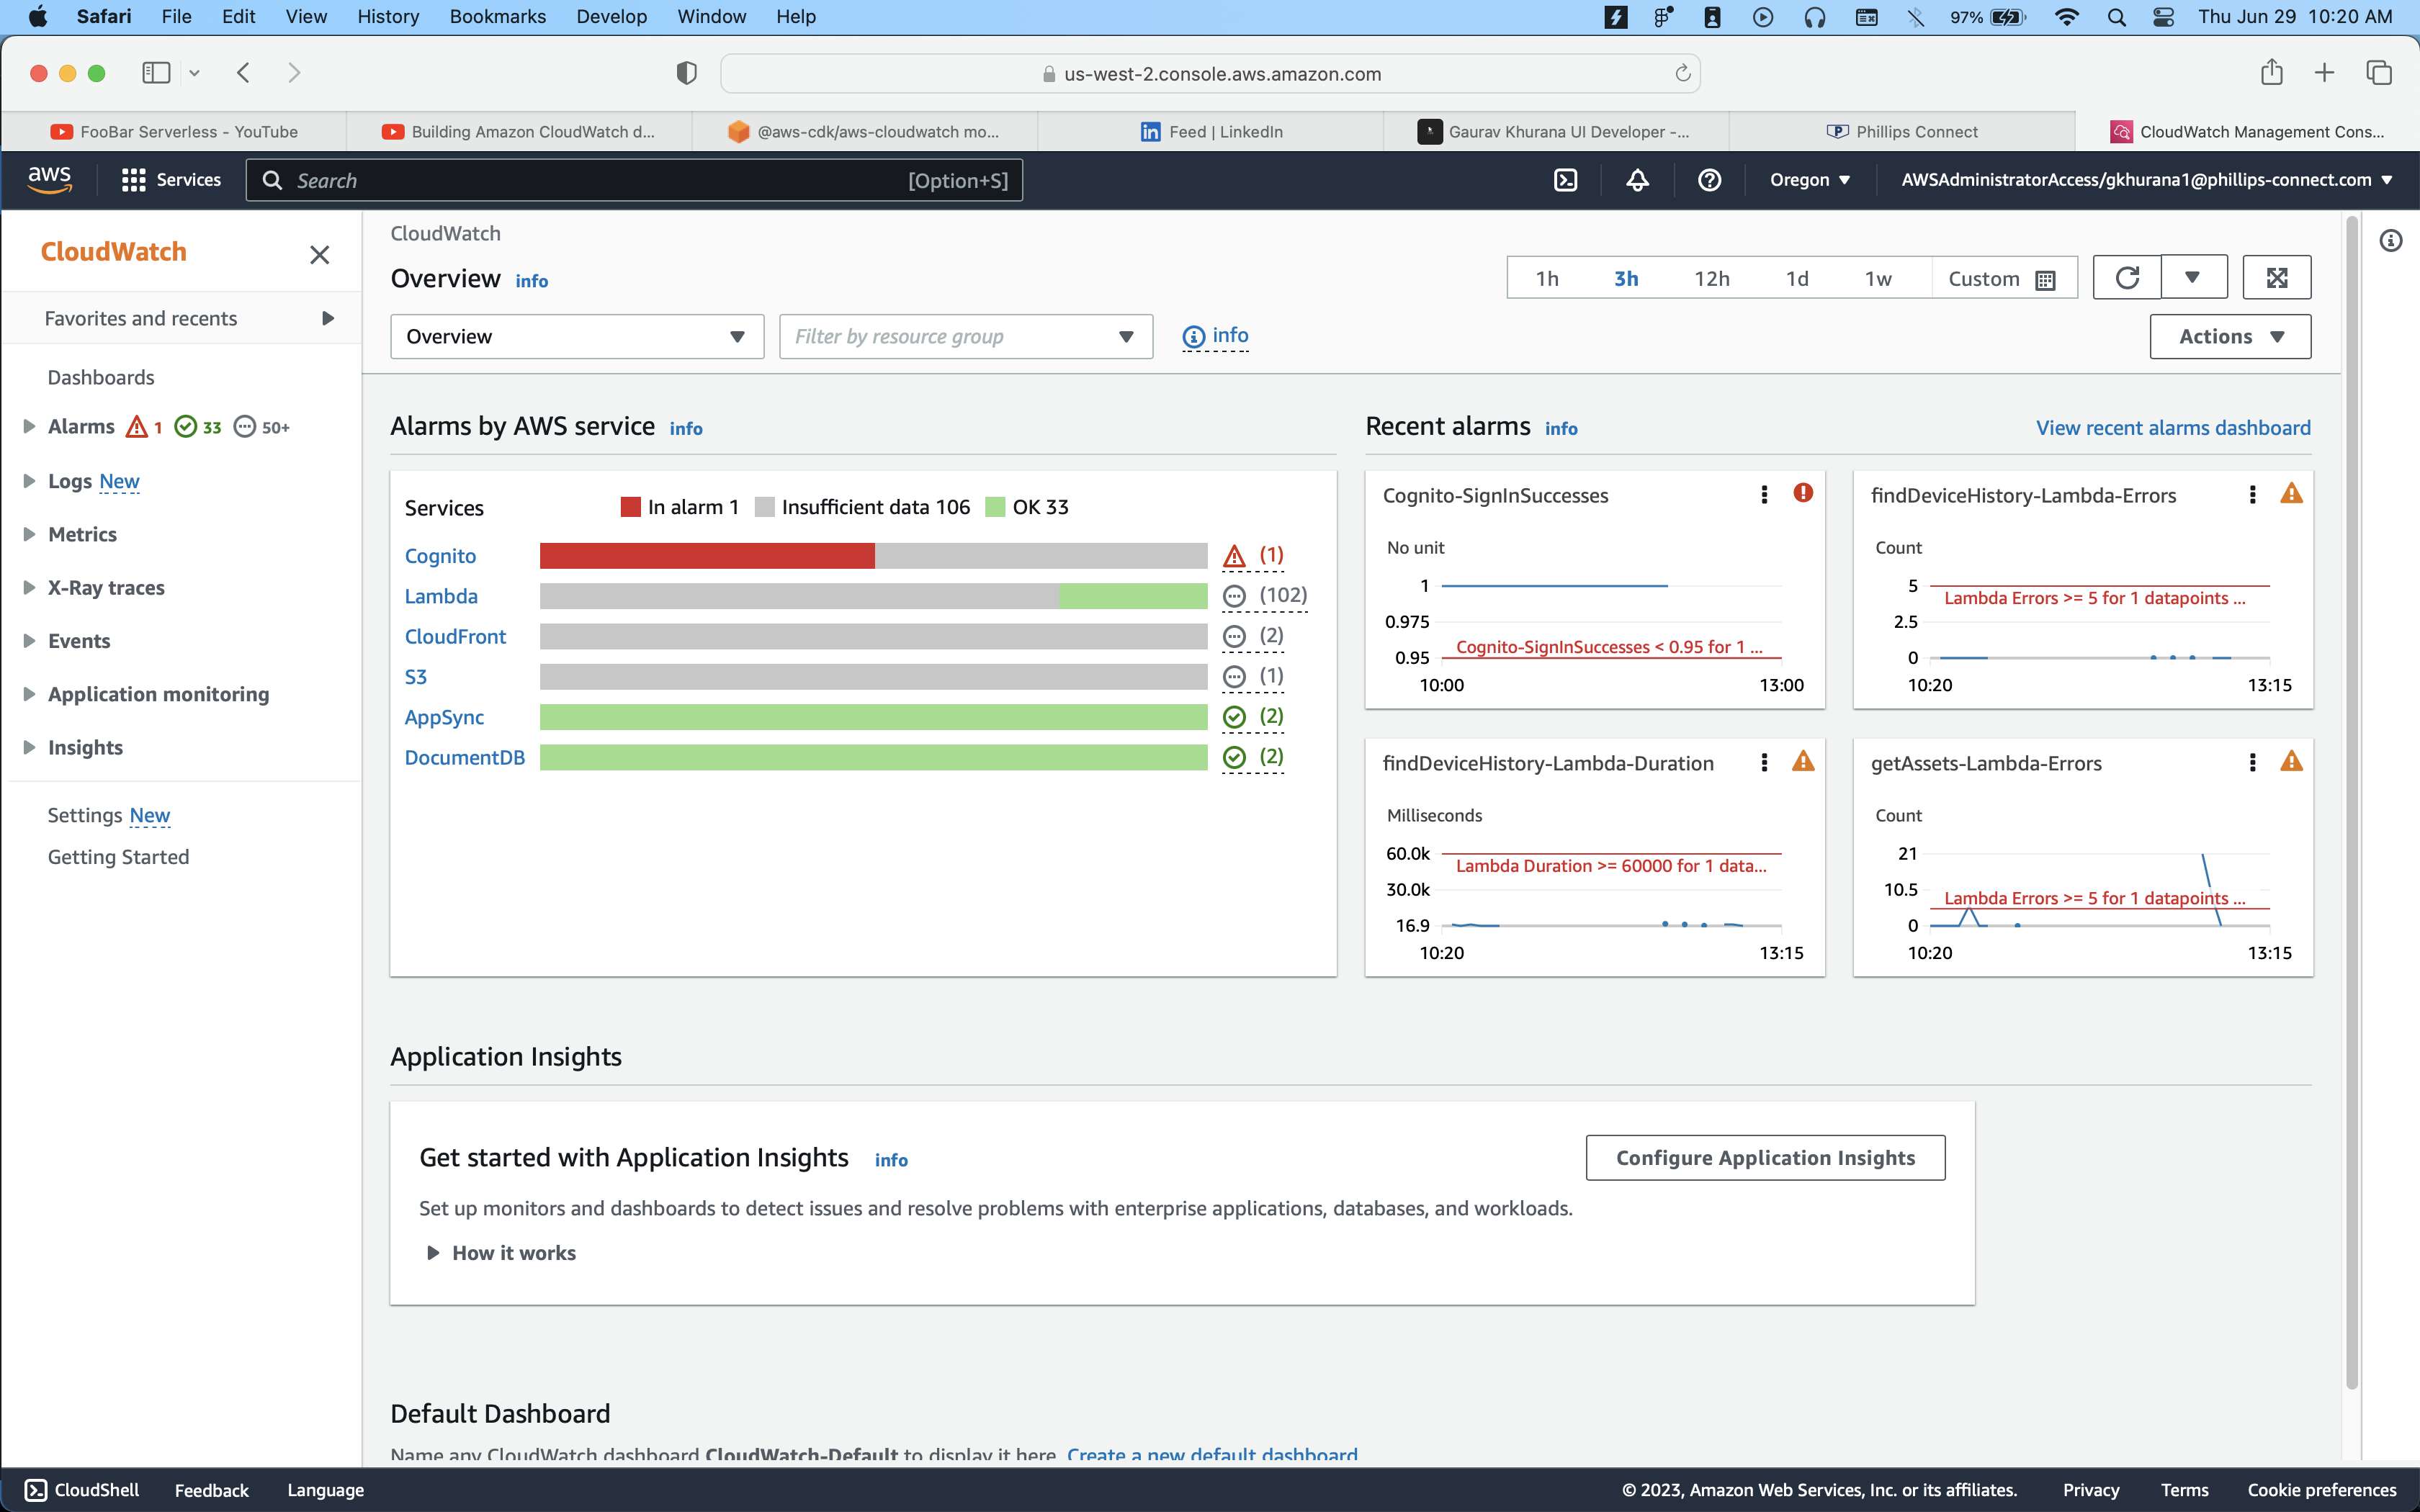
Task: Expand the Logs section in sidebar
Action: [x=29, y=481]
